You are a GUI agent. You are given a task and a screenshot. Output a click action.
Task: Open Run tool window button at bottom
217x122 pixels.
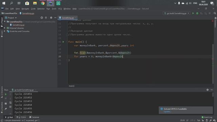(x=9, y=117)
